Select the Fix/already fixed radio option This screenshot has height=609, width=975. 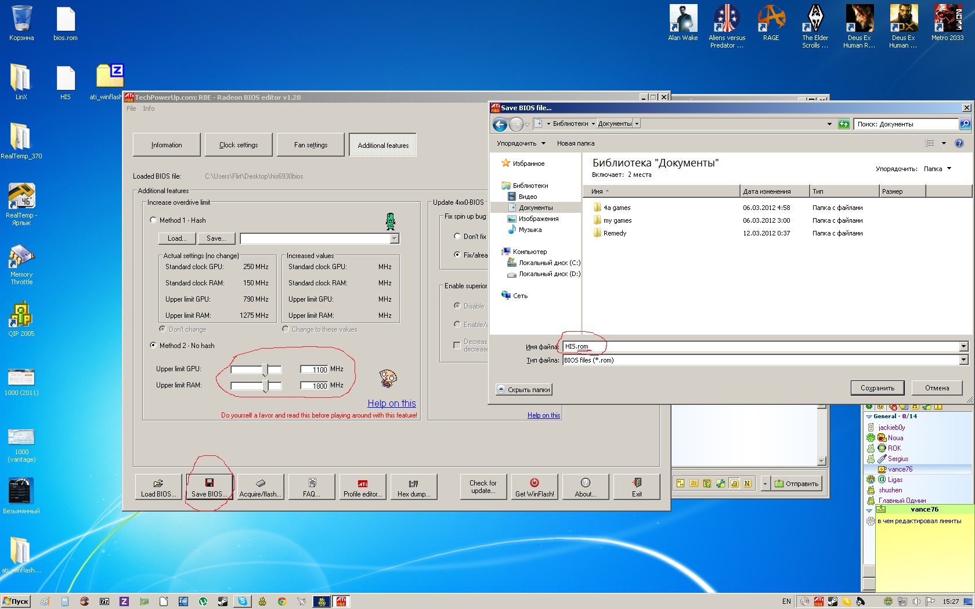[457, 255]
